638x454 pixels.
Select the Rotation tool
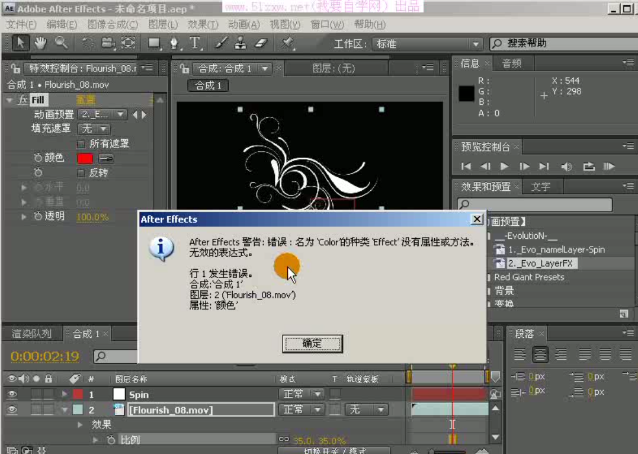[87, 43]
